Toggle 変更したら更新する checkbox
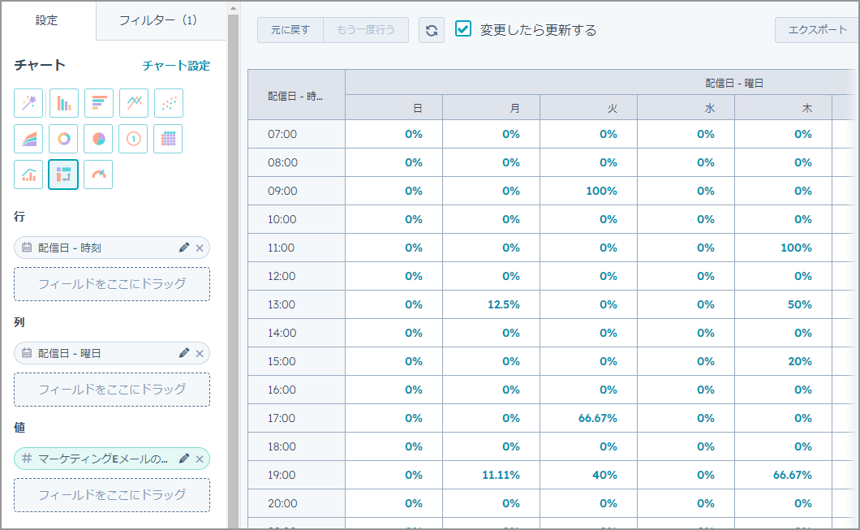Screen dimensions: 860x530 click(463, 28)
